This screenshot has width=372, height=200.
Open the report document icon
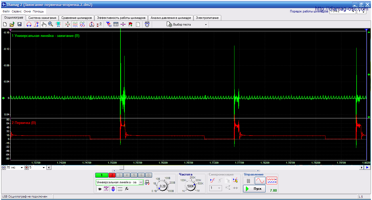click(138, 25)
